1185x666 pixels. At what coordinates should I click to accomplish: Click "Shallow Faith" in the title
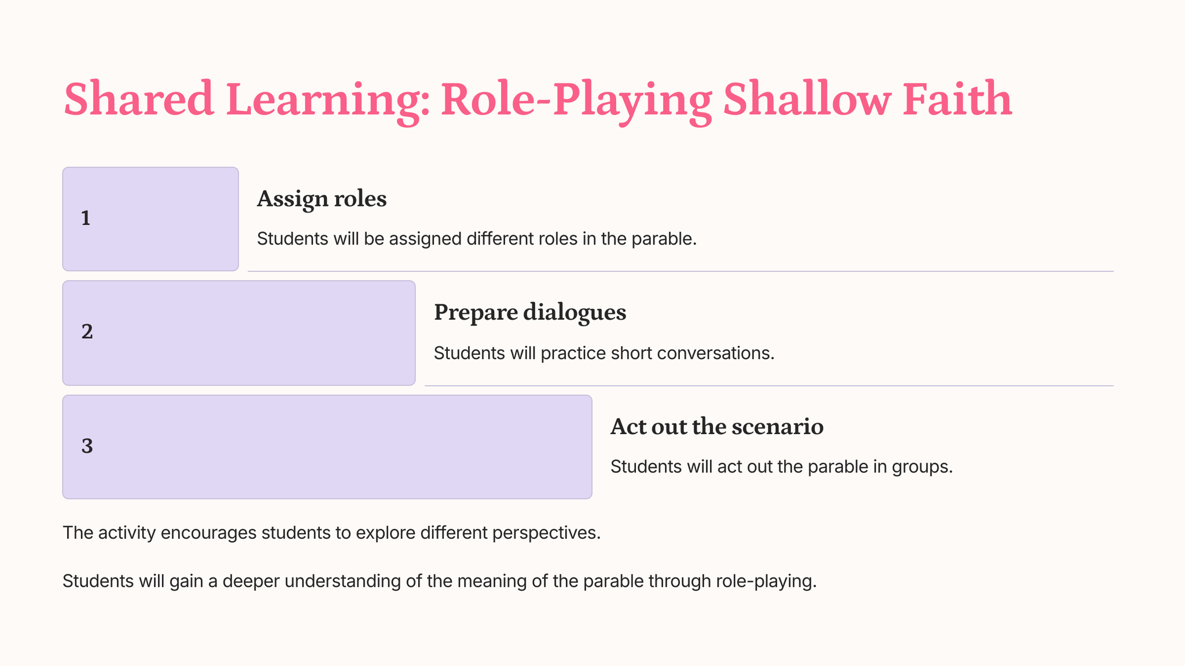pyautogui.click(x=867, y=99)
